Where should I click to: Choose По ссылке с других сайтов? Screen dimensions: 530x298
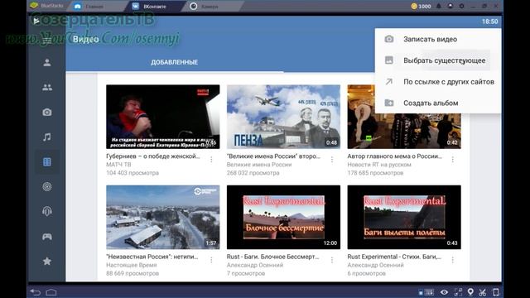click(x=438, y=82)
